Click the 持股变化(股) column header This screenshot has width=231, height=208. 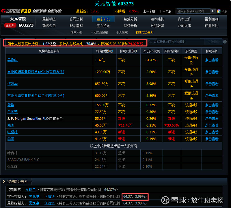[x=128, y=51]
